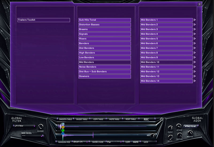The height and width of the screenshot is (147, 214).
Task: Toggle SHOW / HIDE table
Action: pos(98,142)
